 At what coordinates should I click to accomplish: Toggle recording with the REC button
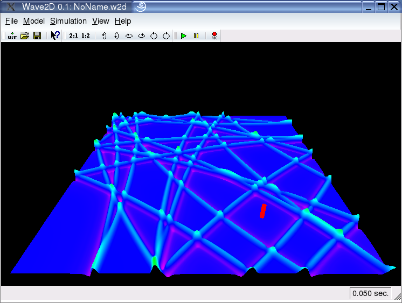click(x=214, y=36)
